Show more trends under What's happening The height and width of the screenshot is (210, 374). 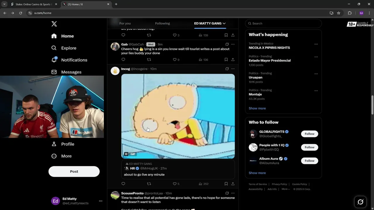coord(257,108)
